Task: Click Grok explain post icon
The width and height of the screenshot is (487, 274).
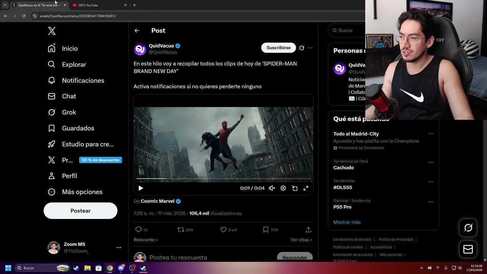Action: (302, 48)
